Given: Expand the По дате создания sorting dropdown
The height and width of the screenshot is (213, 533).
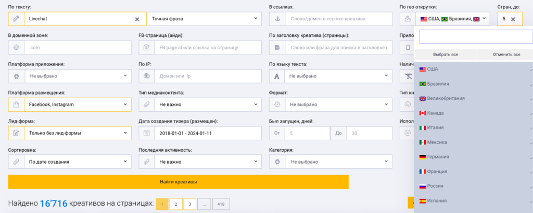Looking at the screenshot, I should tap(78, 162).
